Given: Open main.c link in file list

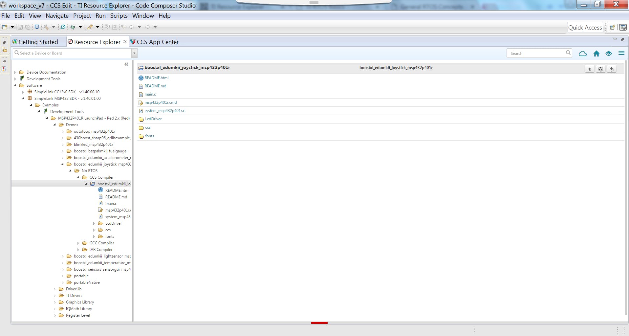Looking at the screenshot, I should tap(150, 94).
